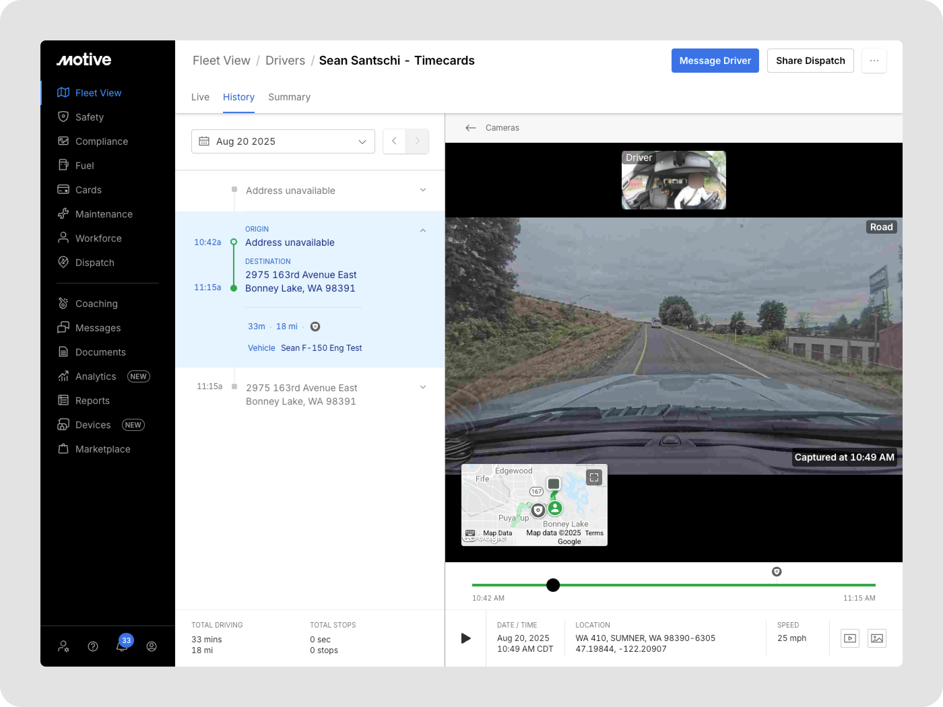The image size is (943, 707).
Task: Switch to video view icon
Action: (x=849, y=638)
